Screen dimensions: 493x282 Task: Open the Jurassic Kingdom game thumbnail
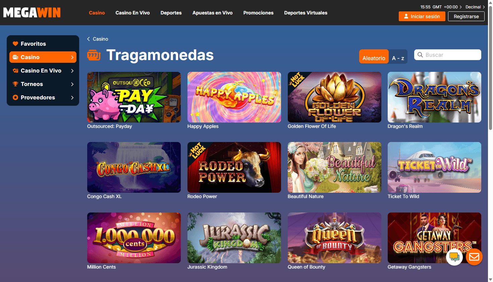tap(234, 238)
